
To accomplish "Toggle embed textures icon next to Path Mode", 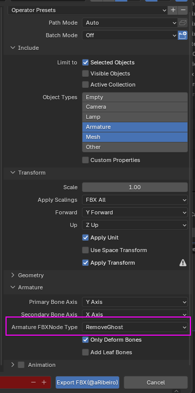I will (x=183, y=23).
